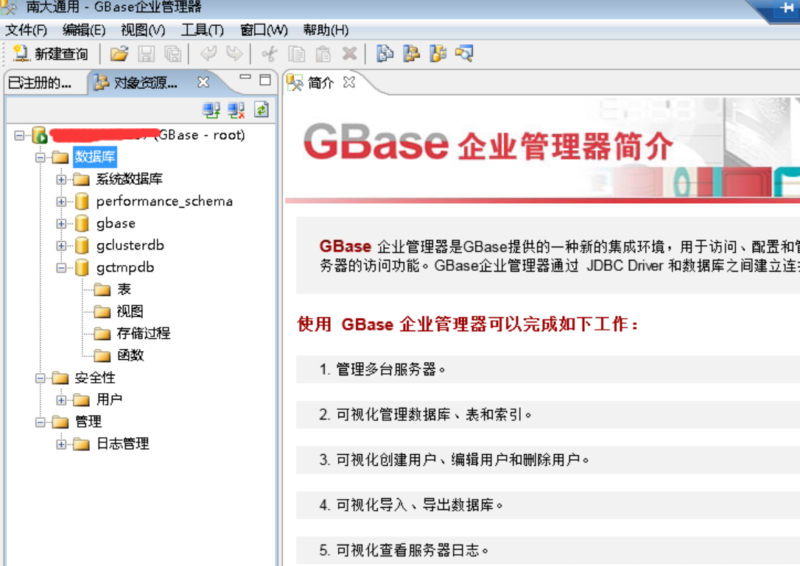
Task: Click the paste clipboard icon
Action: click(x=323, y=54)
